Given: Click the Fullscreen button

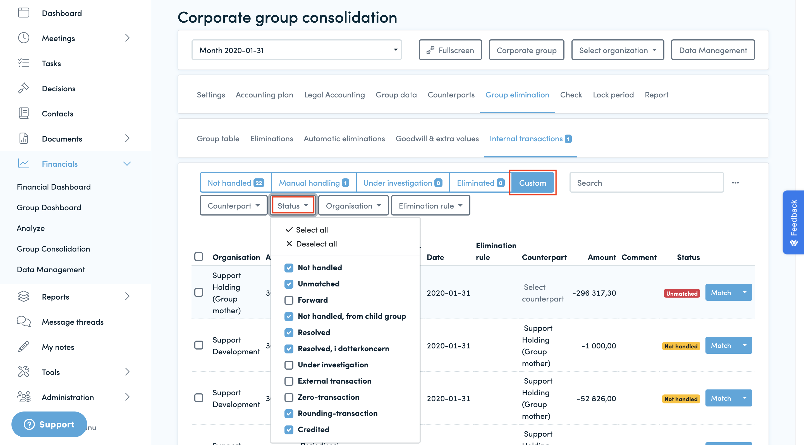Looking at the screenshot, I should point(450,50).
